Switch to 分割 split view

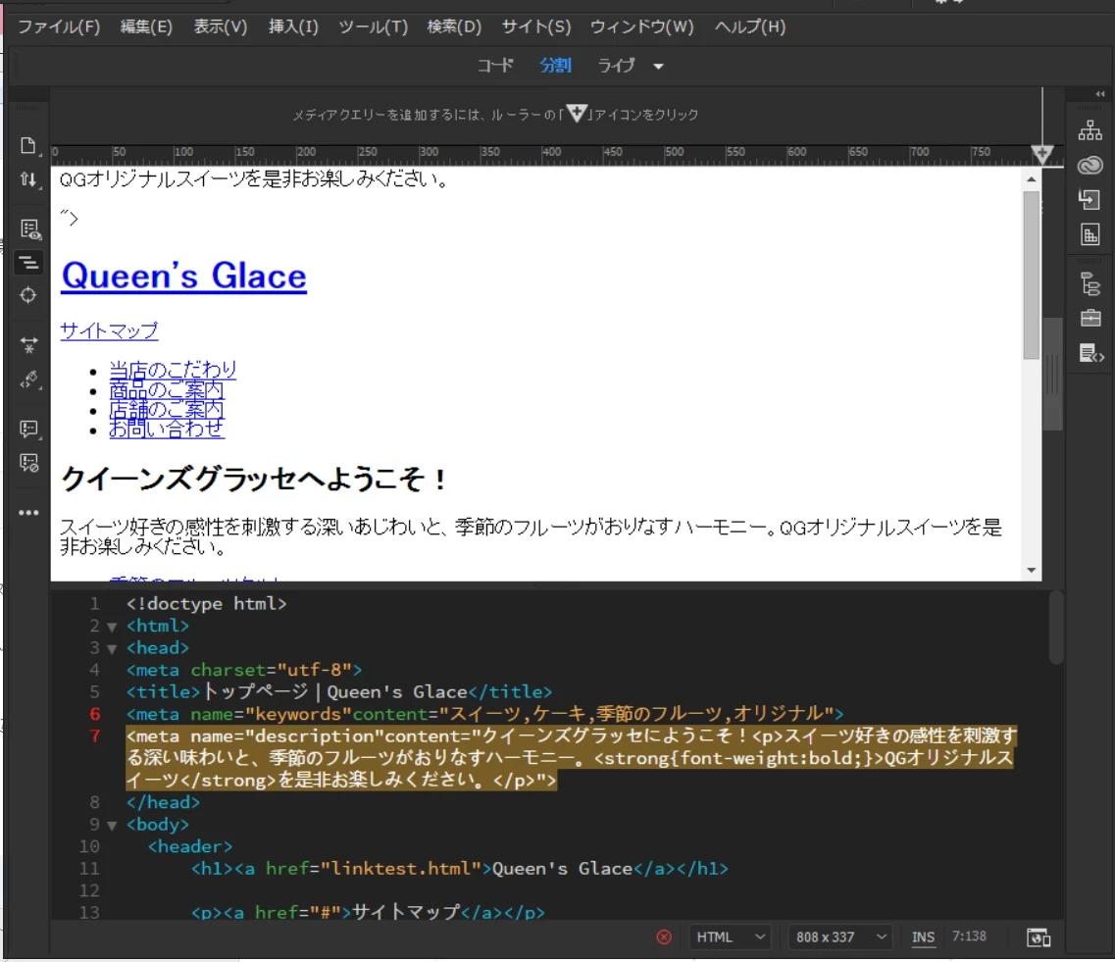coord(555,66)
